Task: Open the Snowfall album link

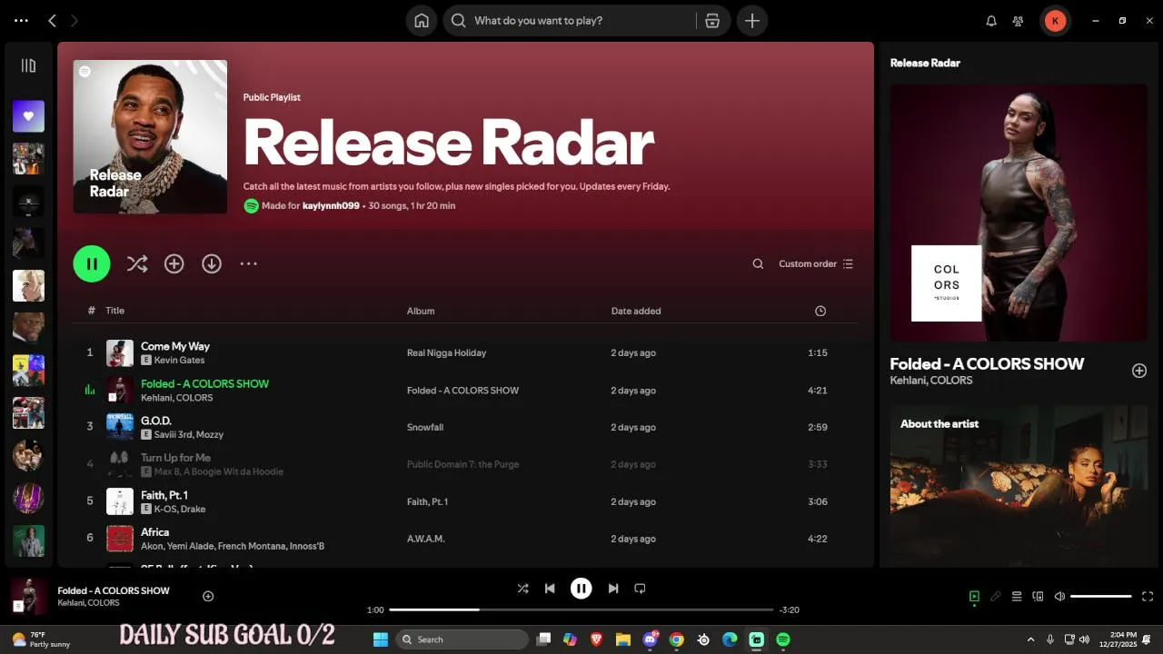Action: coord(425,427)
